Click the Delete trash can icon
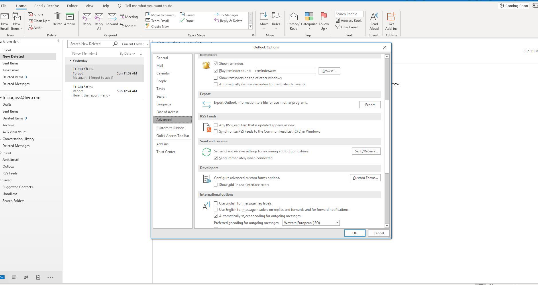538x285 pixels. [57, 17]
